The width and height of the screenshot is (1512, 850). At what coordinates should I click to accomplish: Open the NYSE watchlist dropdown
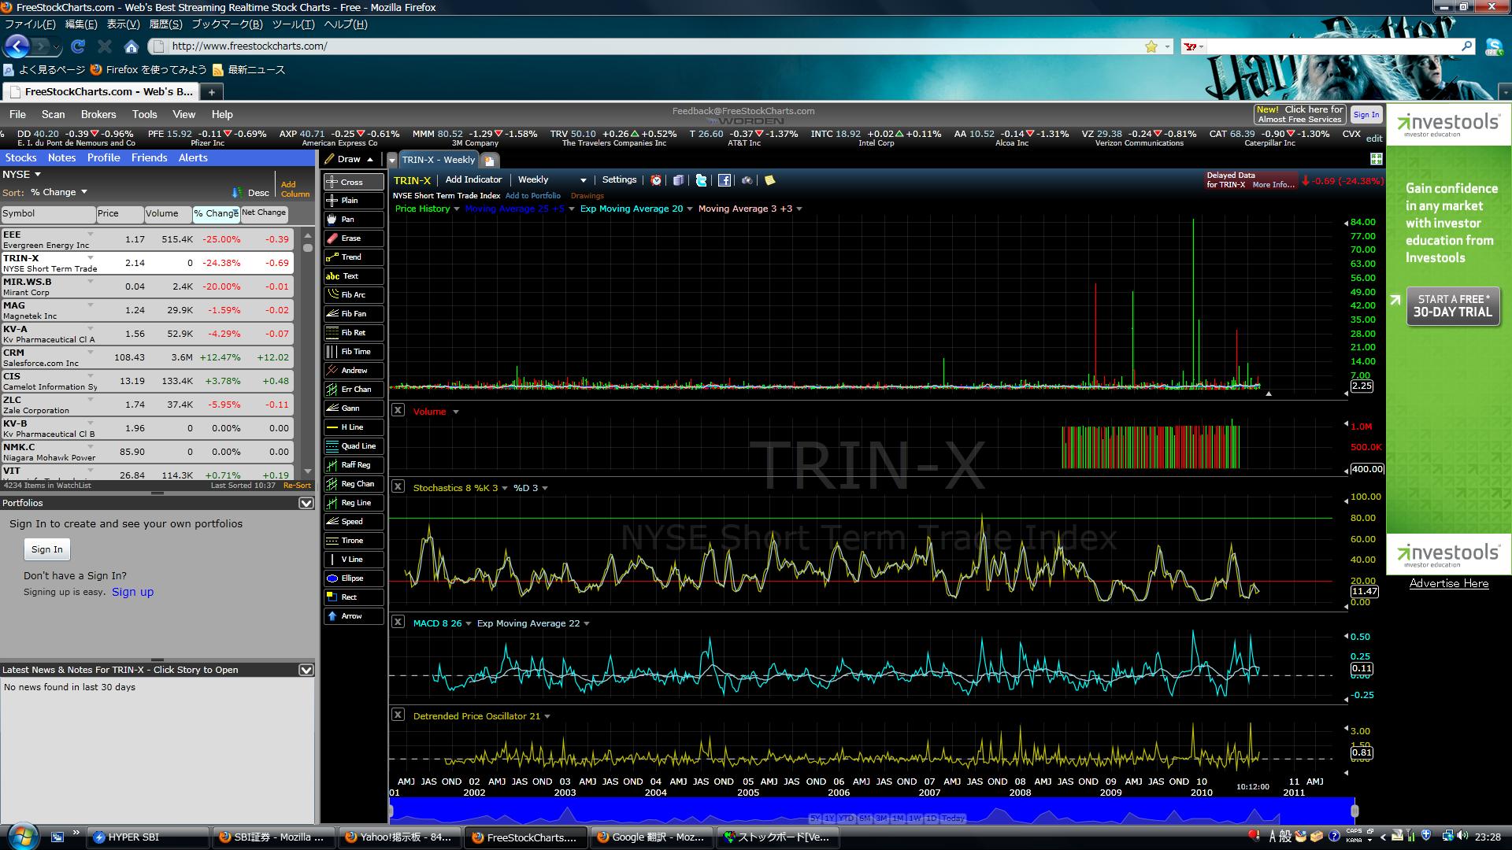click(37, 175)
